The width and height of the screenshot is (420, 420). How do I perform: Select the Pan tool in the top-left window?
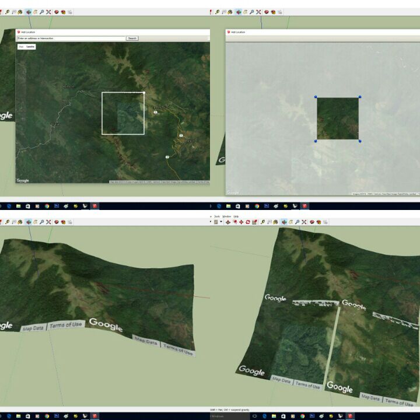(x=36, y=12)
